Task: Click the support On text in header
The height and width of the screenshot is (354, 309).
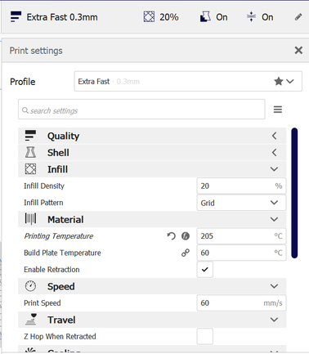Action: point(222,17)
